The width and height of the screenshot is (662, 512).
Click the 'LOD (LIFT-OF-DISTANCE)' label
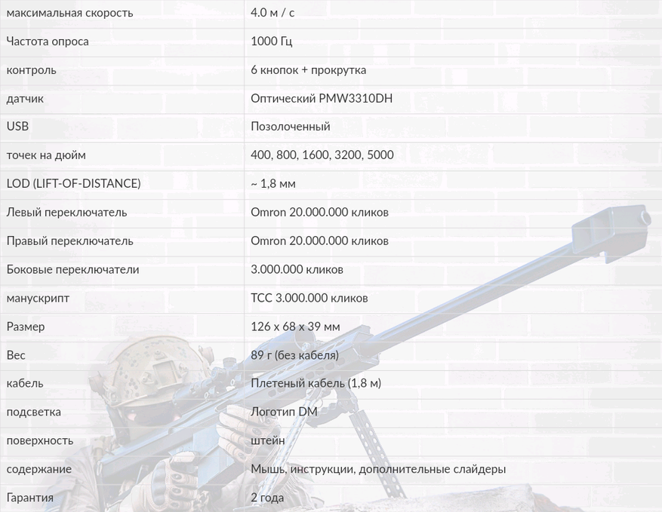pyautogui.click(x=73, y=183)
